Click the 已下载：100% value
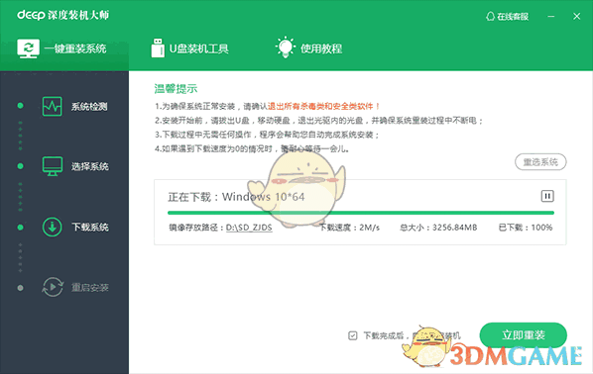 [526, 228]
